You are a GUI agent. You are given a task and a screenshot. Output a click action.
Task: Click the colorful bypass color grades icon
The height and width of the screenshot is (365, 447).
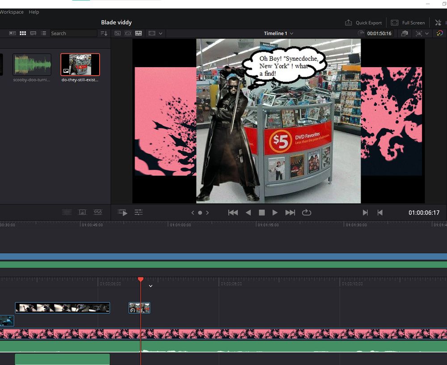click(x=440, y=34)
